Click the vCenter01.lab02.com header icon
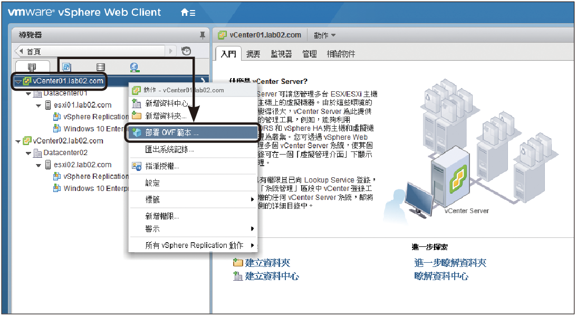 [222, 35]
